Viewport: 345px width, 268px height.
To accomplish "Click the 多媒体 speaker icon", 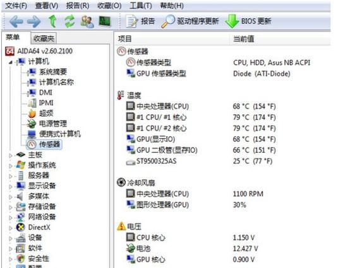I will [x=20, y=196].
